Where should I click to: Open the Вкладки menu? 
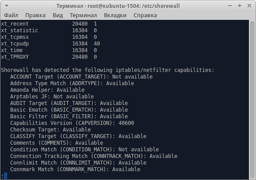tap(115, 15)
